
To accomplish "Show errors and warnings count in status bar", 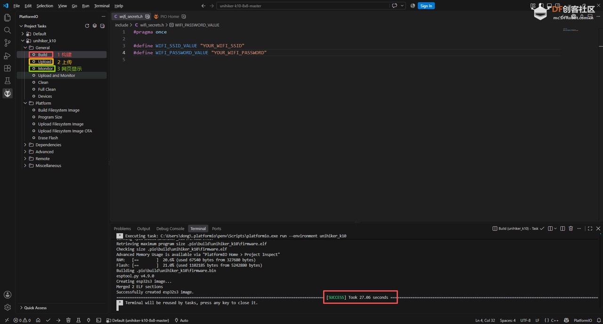I will click(22, 320).
